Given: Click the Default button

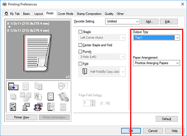Looking at the screenshot, I should (x=167, y=119).
